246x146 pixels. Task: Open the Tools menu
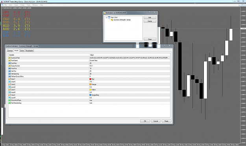(x=28, y=5)
